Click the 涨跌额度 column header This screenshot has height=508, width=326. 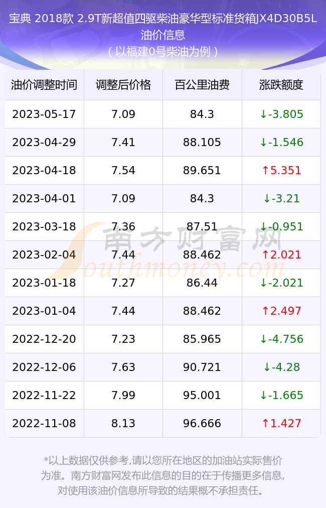tap(281, 85)
